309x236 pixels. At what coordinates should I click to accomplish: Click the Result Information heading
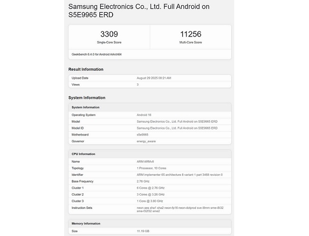(86, 69)
